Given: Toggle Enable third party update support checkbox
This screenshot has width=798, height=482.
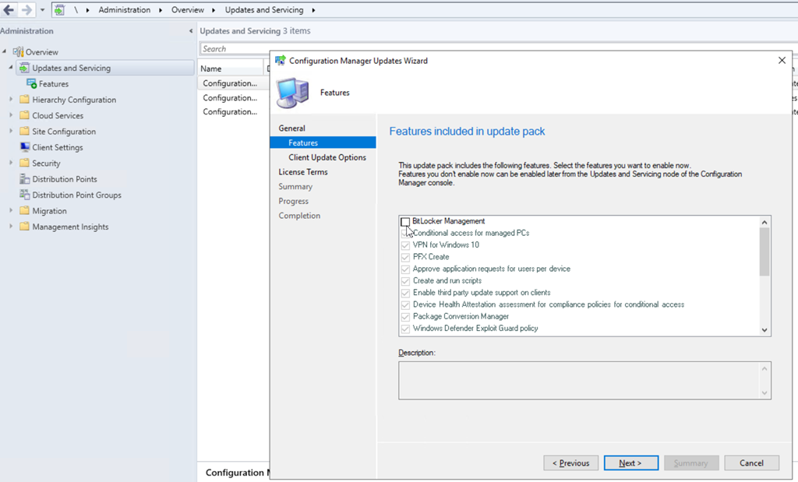Looking at the screenshot, I should (405, 293).
